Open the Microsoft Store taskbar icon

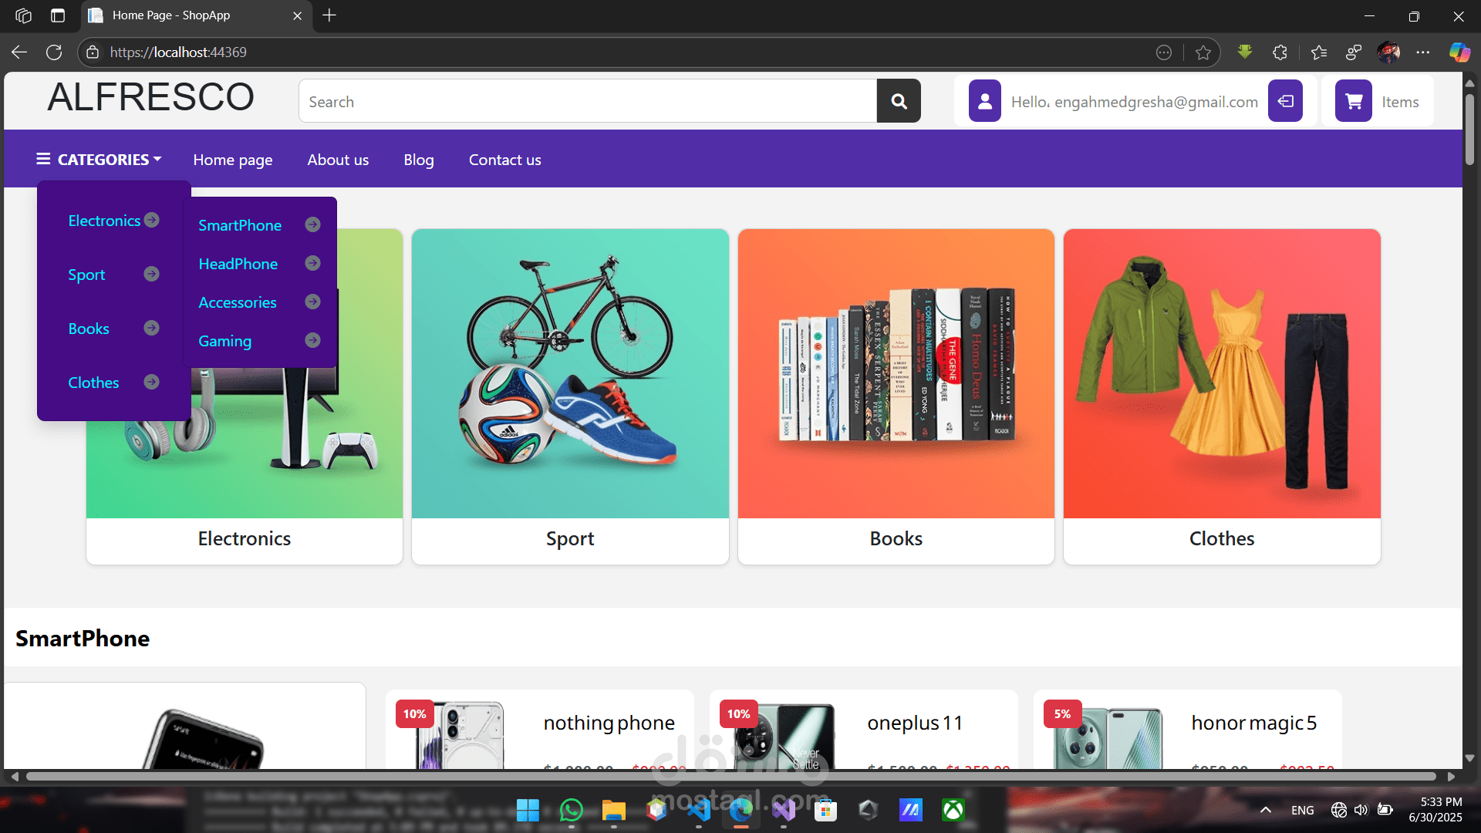(x=825, y=810)
